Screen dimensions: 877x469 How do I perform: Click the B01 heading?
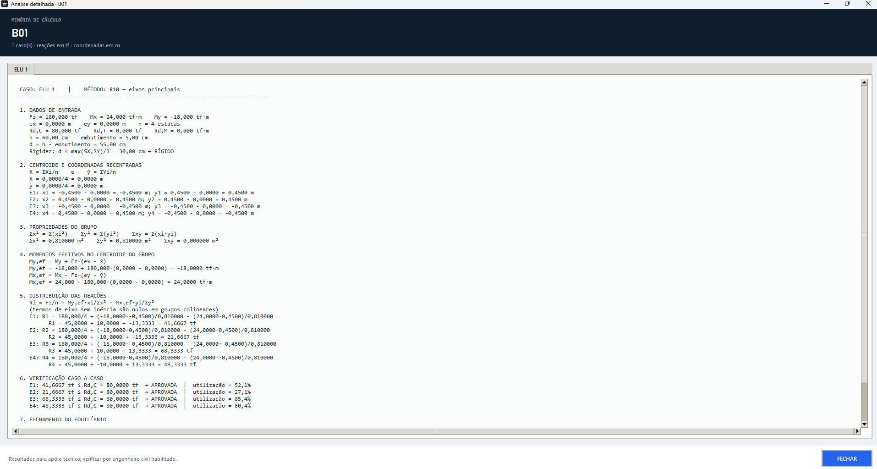(20, 33)
